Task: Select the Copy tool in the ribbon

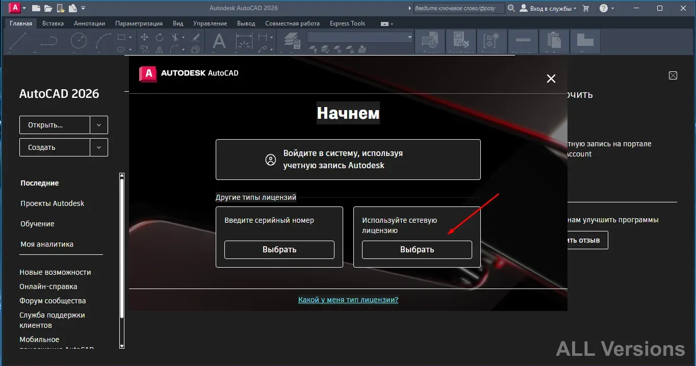Action: click(x=145, y=49)
